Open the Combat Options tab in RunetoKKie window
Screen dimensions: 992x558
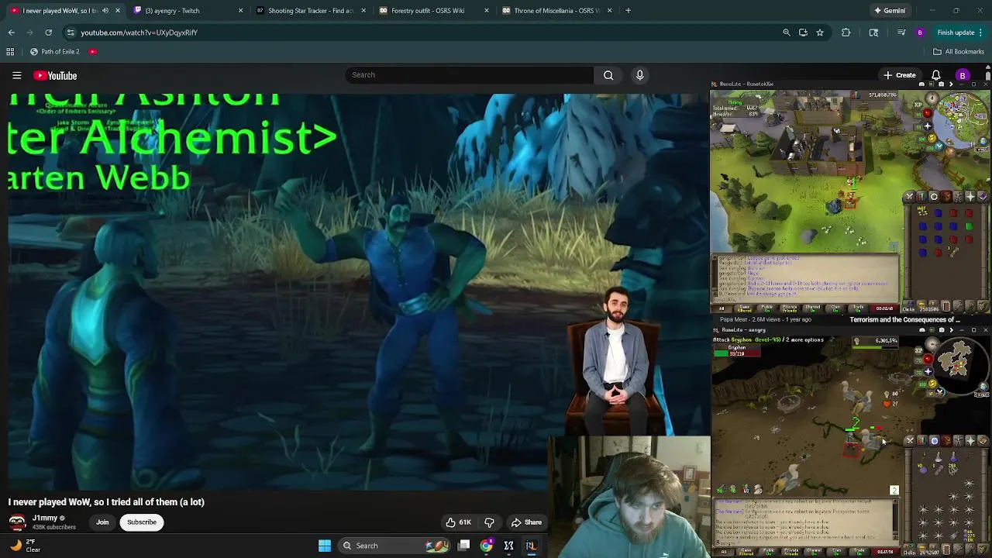[x=910, y=196]
